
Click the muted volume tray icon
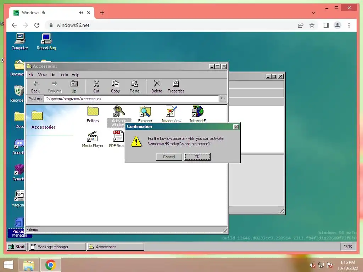click(313, 265)
